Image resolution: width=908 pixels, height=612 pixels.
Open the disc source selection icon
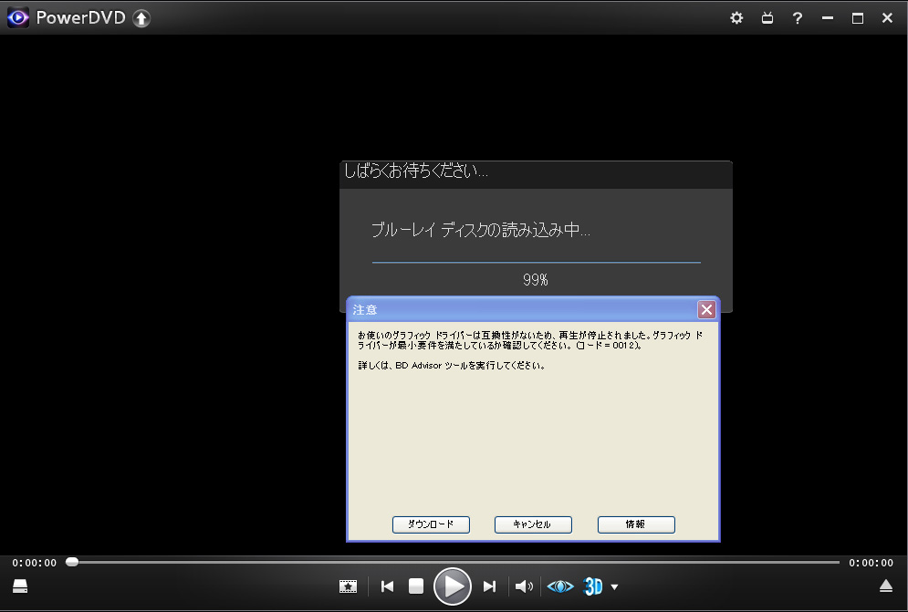20,586
